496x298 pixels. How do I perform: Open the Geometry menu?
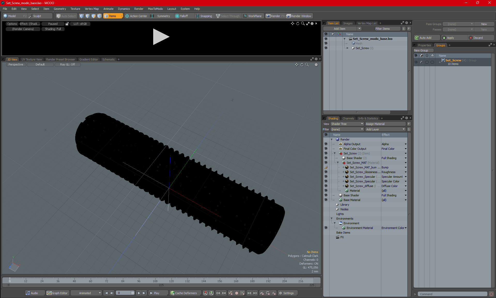[60, 9]
